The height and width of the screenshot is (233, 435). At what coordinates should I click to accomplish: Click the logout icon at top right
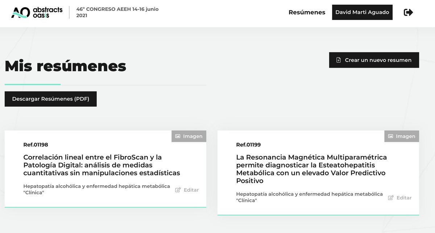pos(409,12)
